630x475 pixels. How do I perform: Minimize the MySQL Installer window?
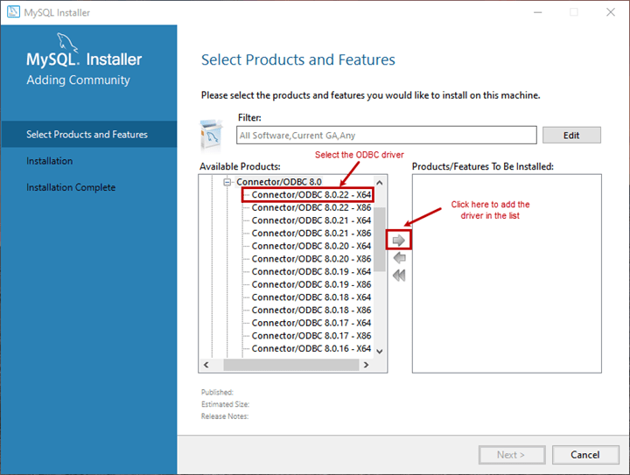coord(537,12)
